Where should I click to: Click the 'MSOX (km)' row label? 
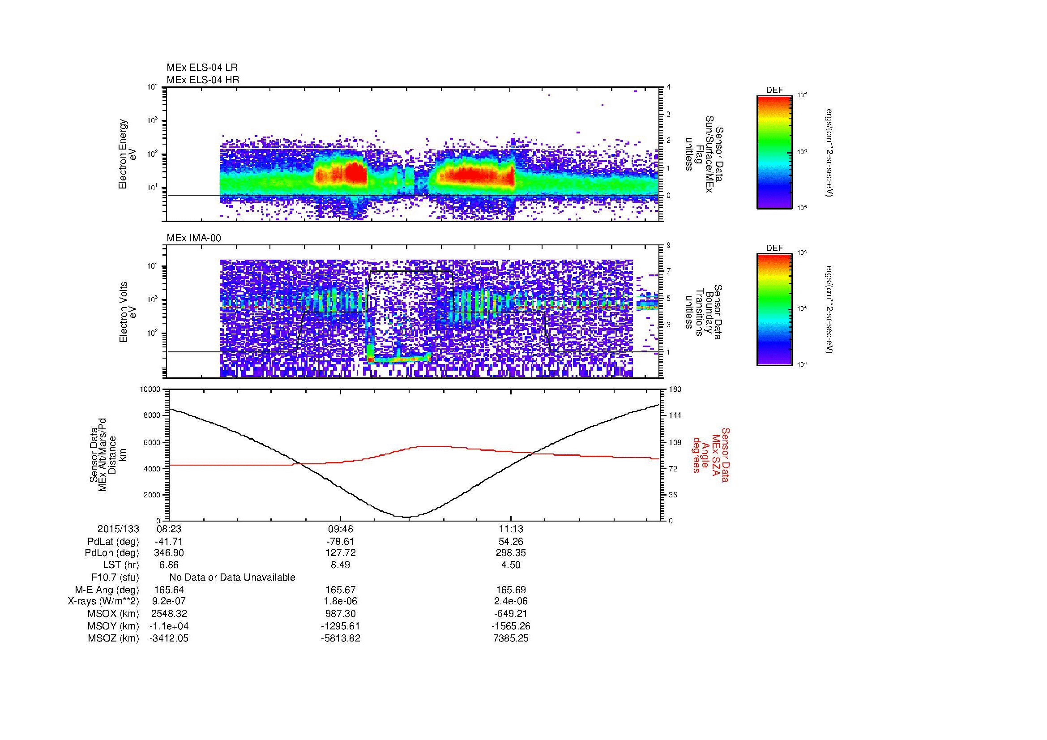coord(114,614)
